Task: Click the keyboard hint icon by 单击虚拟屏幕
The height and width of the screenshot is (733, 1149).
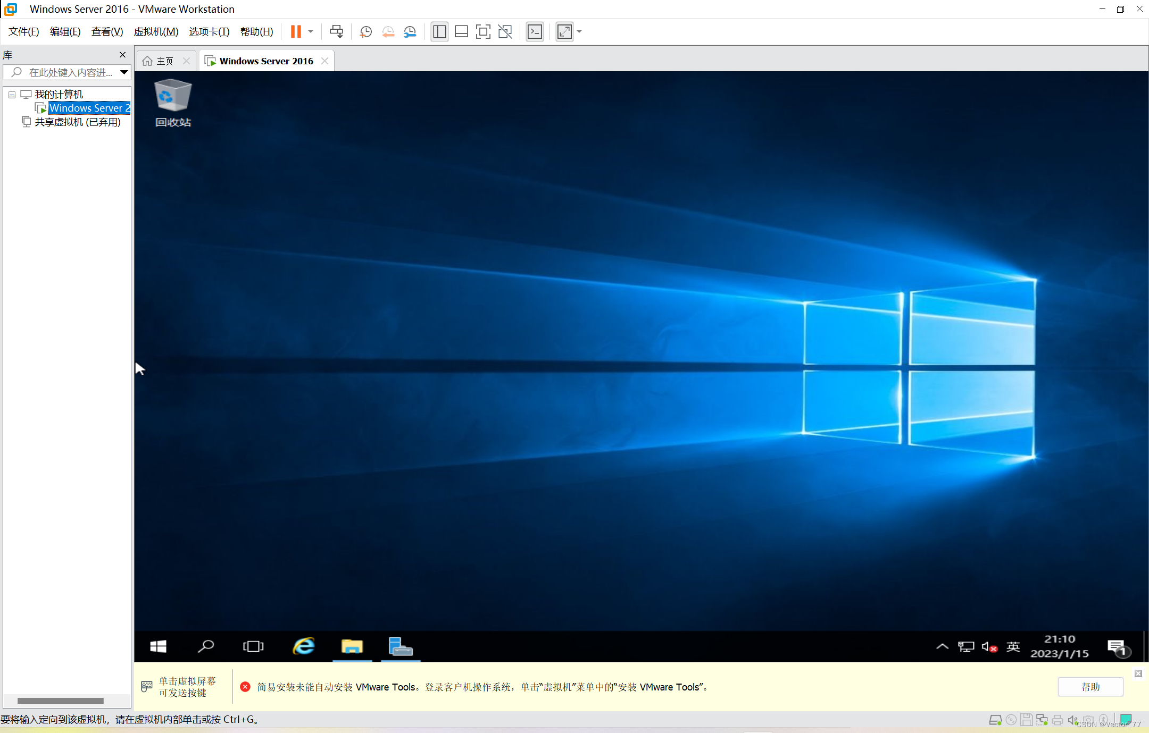Action: pos(147,687)
